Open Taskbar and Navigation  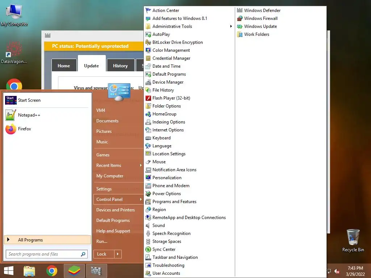pyautogui.click(x=175, y=257)
